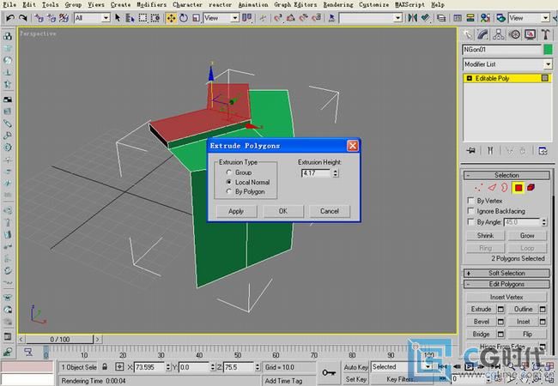Image resolution: width=558 pixels, height=386 pixels.
Task: Collapse the Edit Polygons rollout
Action: click(506, 284)
